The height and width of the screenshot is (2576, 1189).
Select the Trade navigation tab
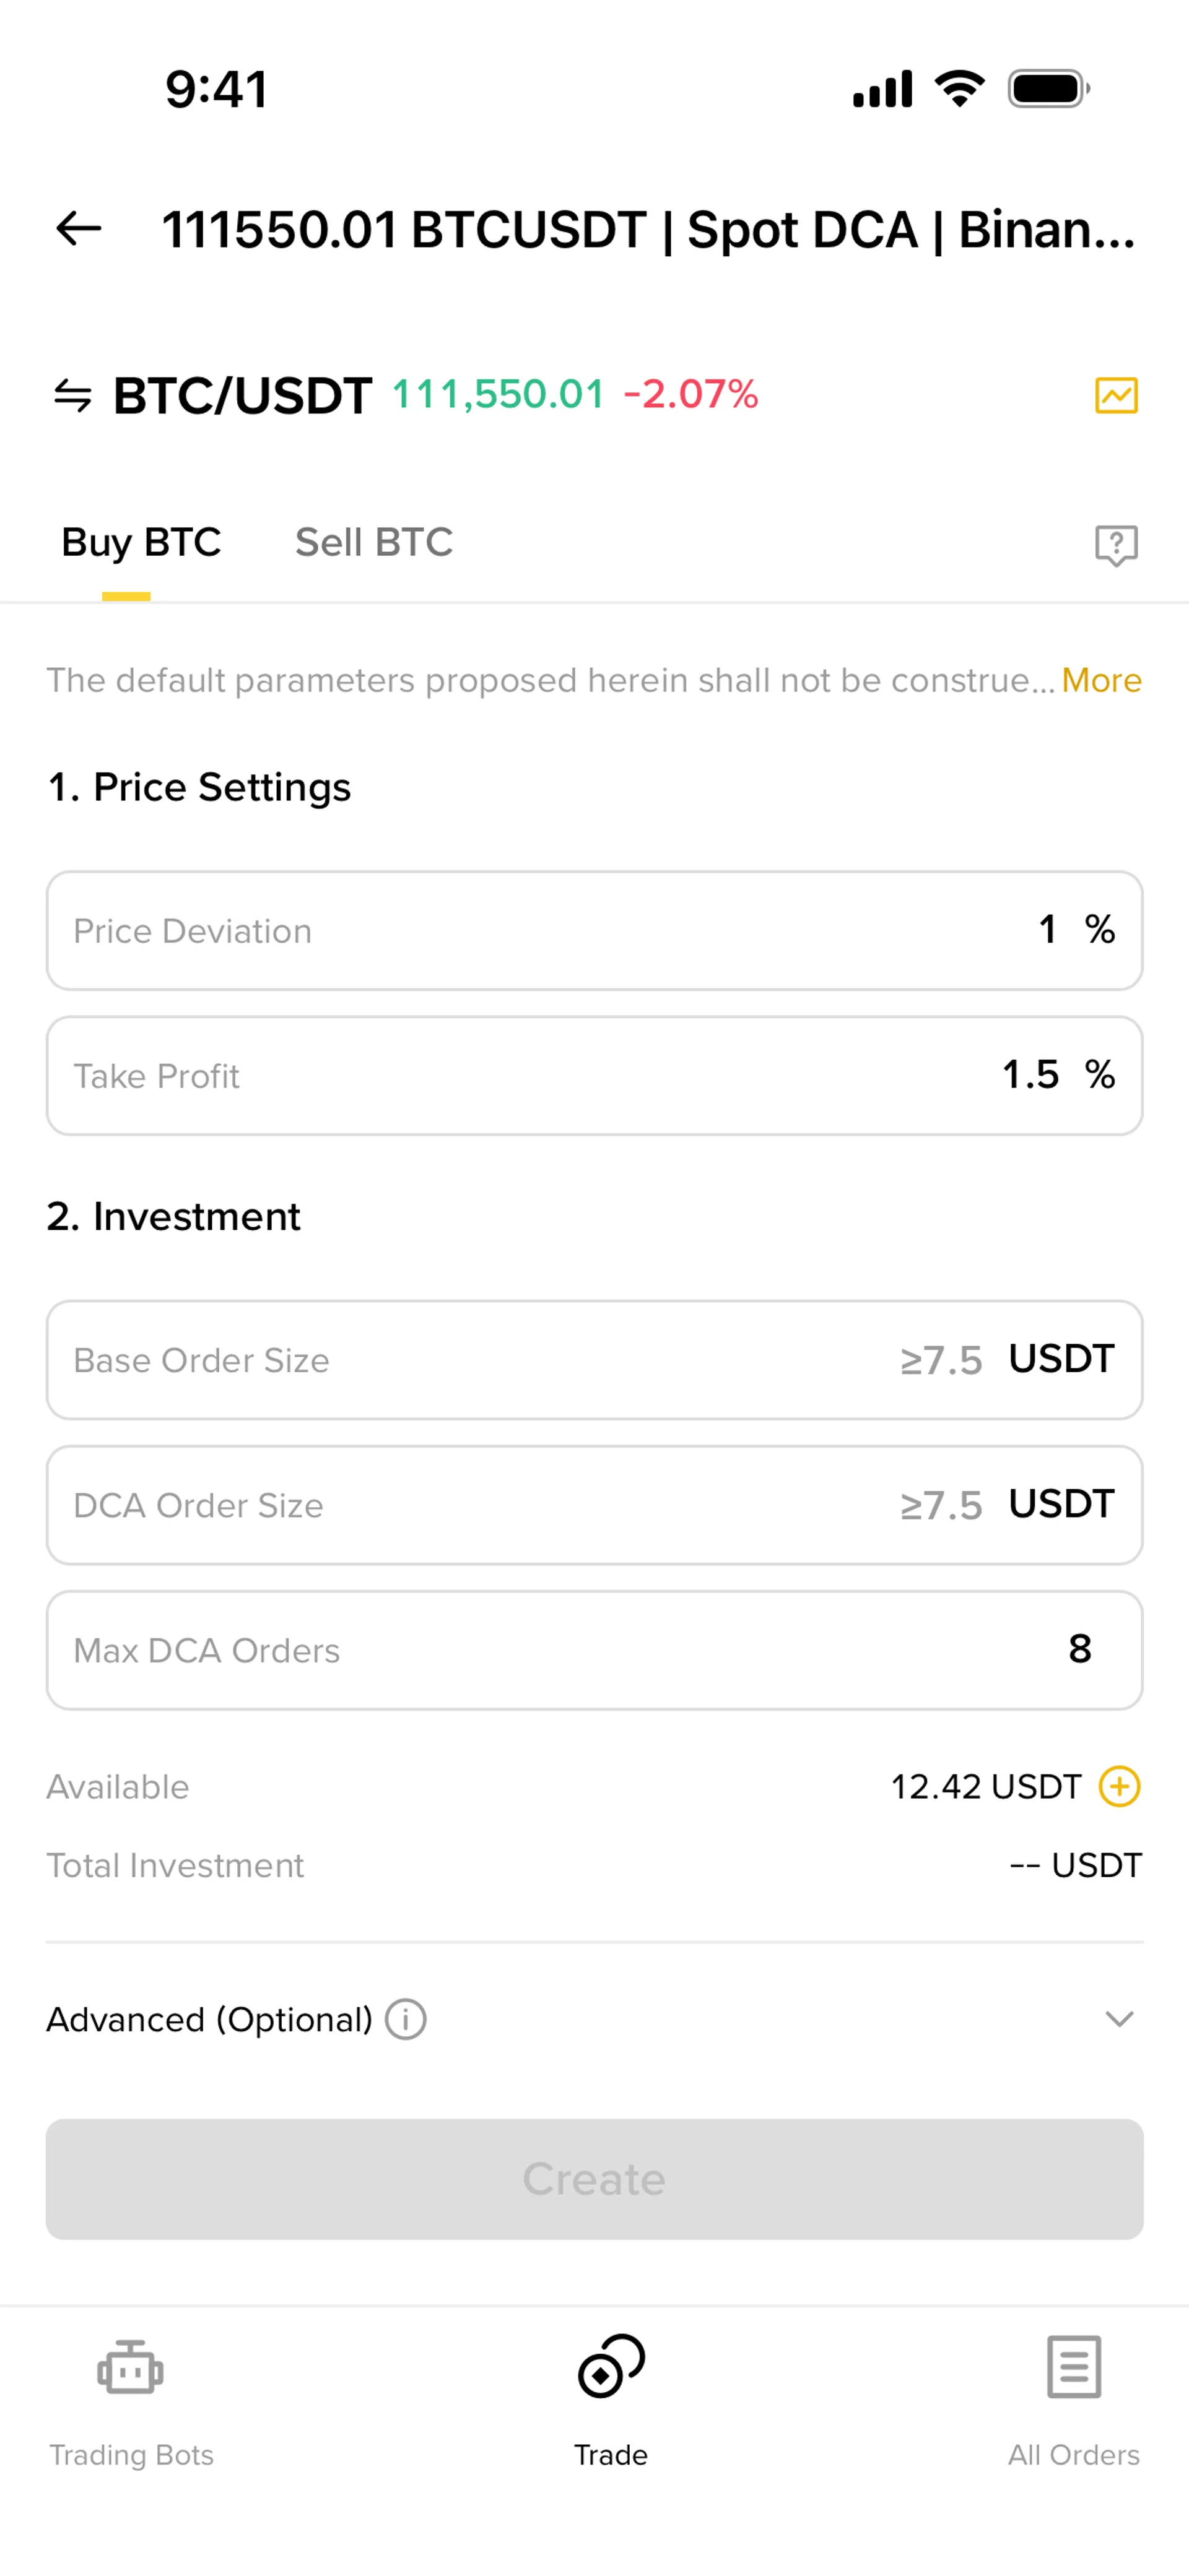point(611,2395)
